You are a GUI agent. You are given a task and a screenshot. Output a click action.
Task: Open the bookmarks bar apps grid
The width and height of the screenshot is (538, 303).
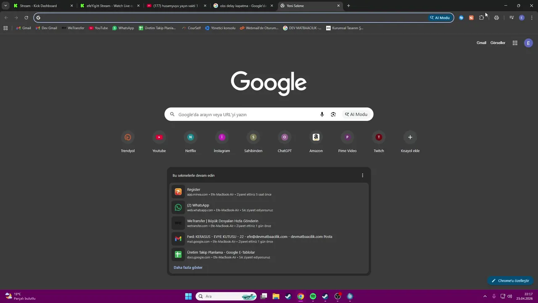[x=5, y=28]
